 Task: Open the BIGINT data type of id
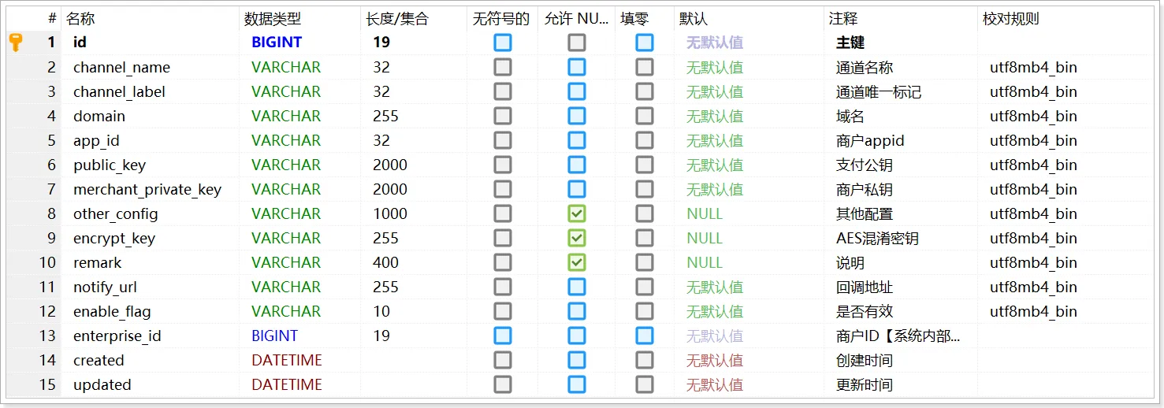pos(277,43)
